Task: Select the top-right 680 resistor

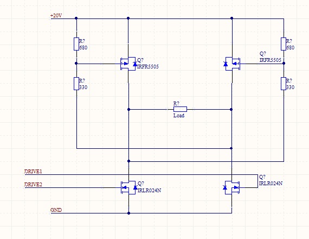Action: [284, 44]
